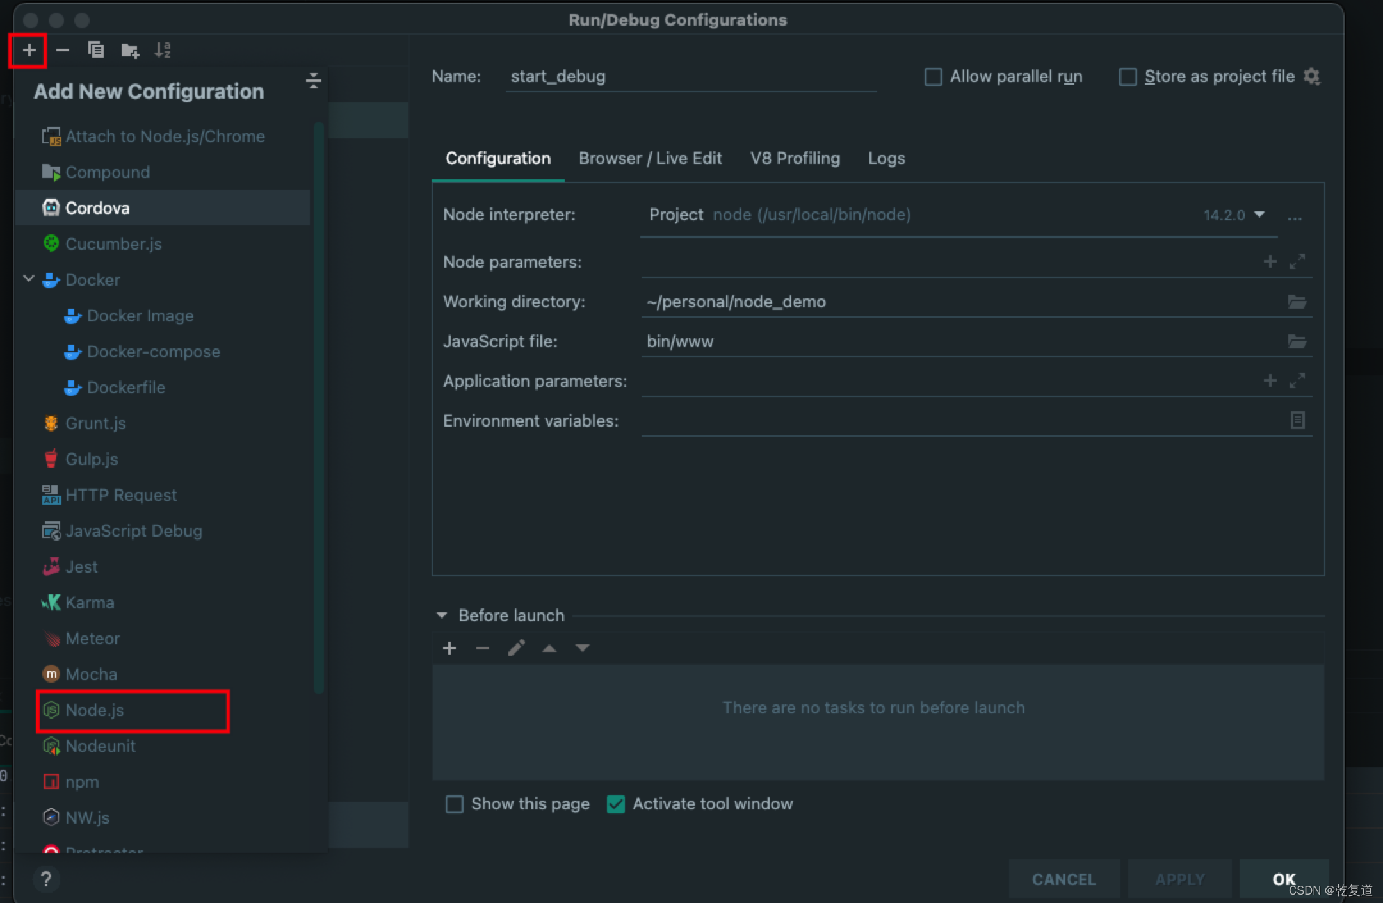Check Store as project file checkbox
This screenshot has width=1383, height=903.
tap(1128, 77)
